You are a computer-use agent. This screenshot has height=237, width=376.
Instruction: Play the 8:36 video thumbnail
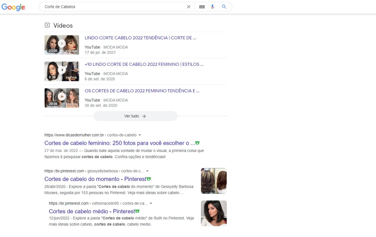(x=62, y=71)
